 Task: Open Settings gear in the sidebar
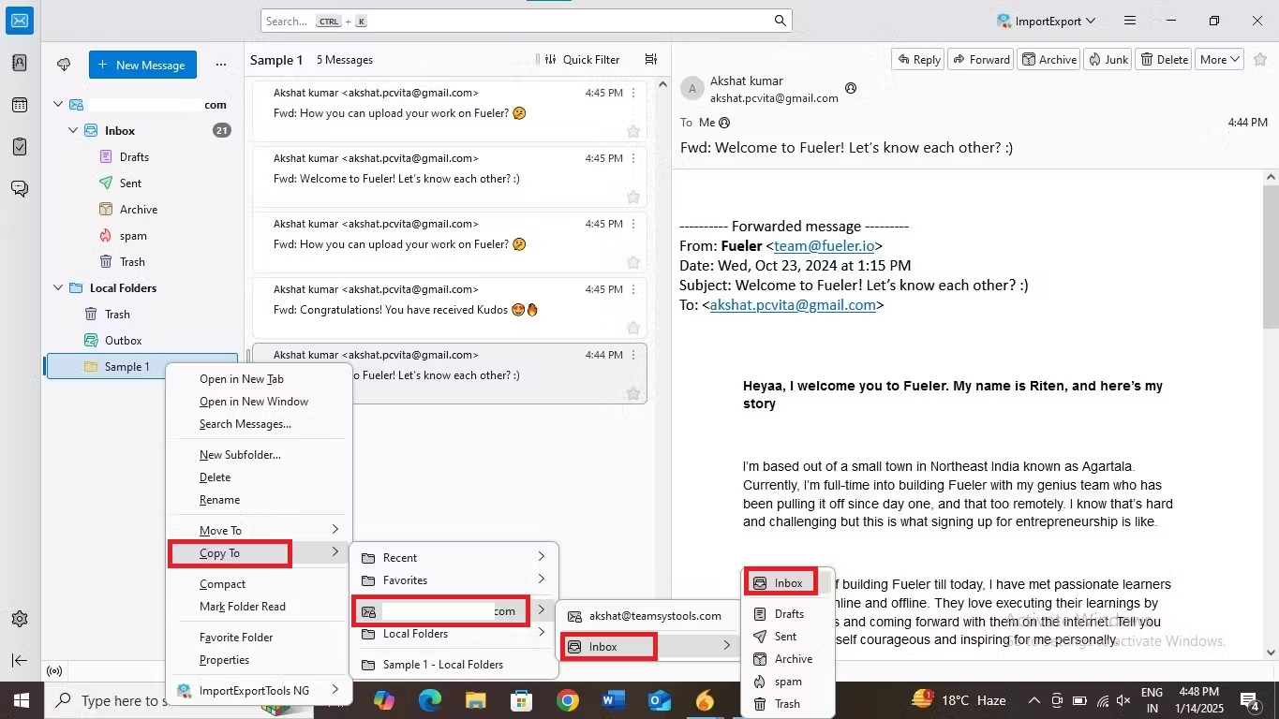click(20, 619)
